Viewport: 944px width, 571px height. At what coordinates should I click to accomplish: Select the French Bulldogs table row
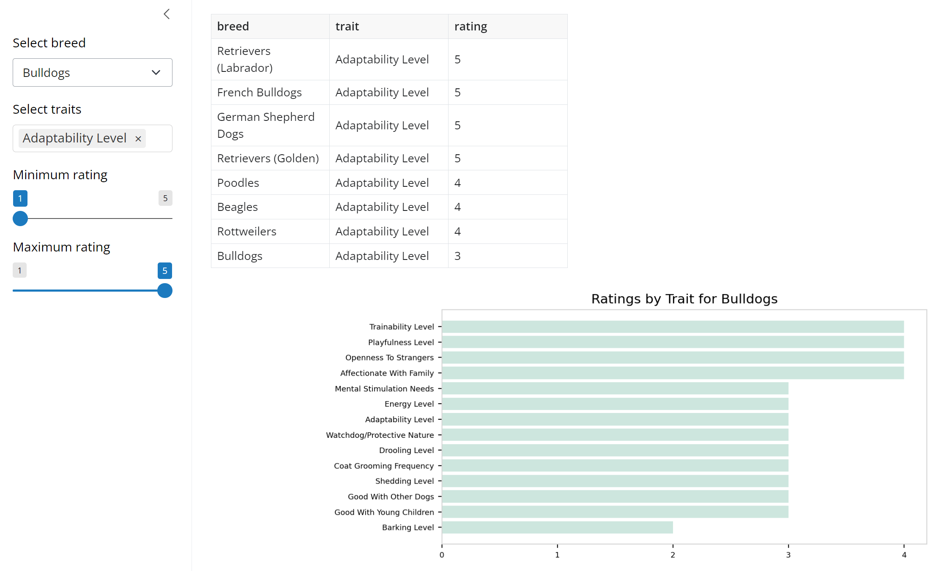click(260, 92)
